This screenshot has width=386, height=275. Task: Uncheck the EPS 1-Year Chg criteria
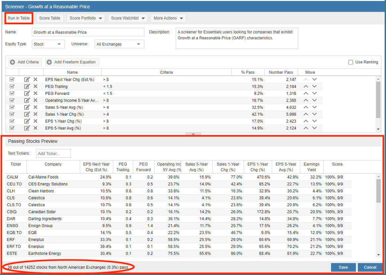tap(12, 121)
